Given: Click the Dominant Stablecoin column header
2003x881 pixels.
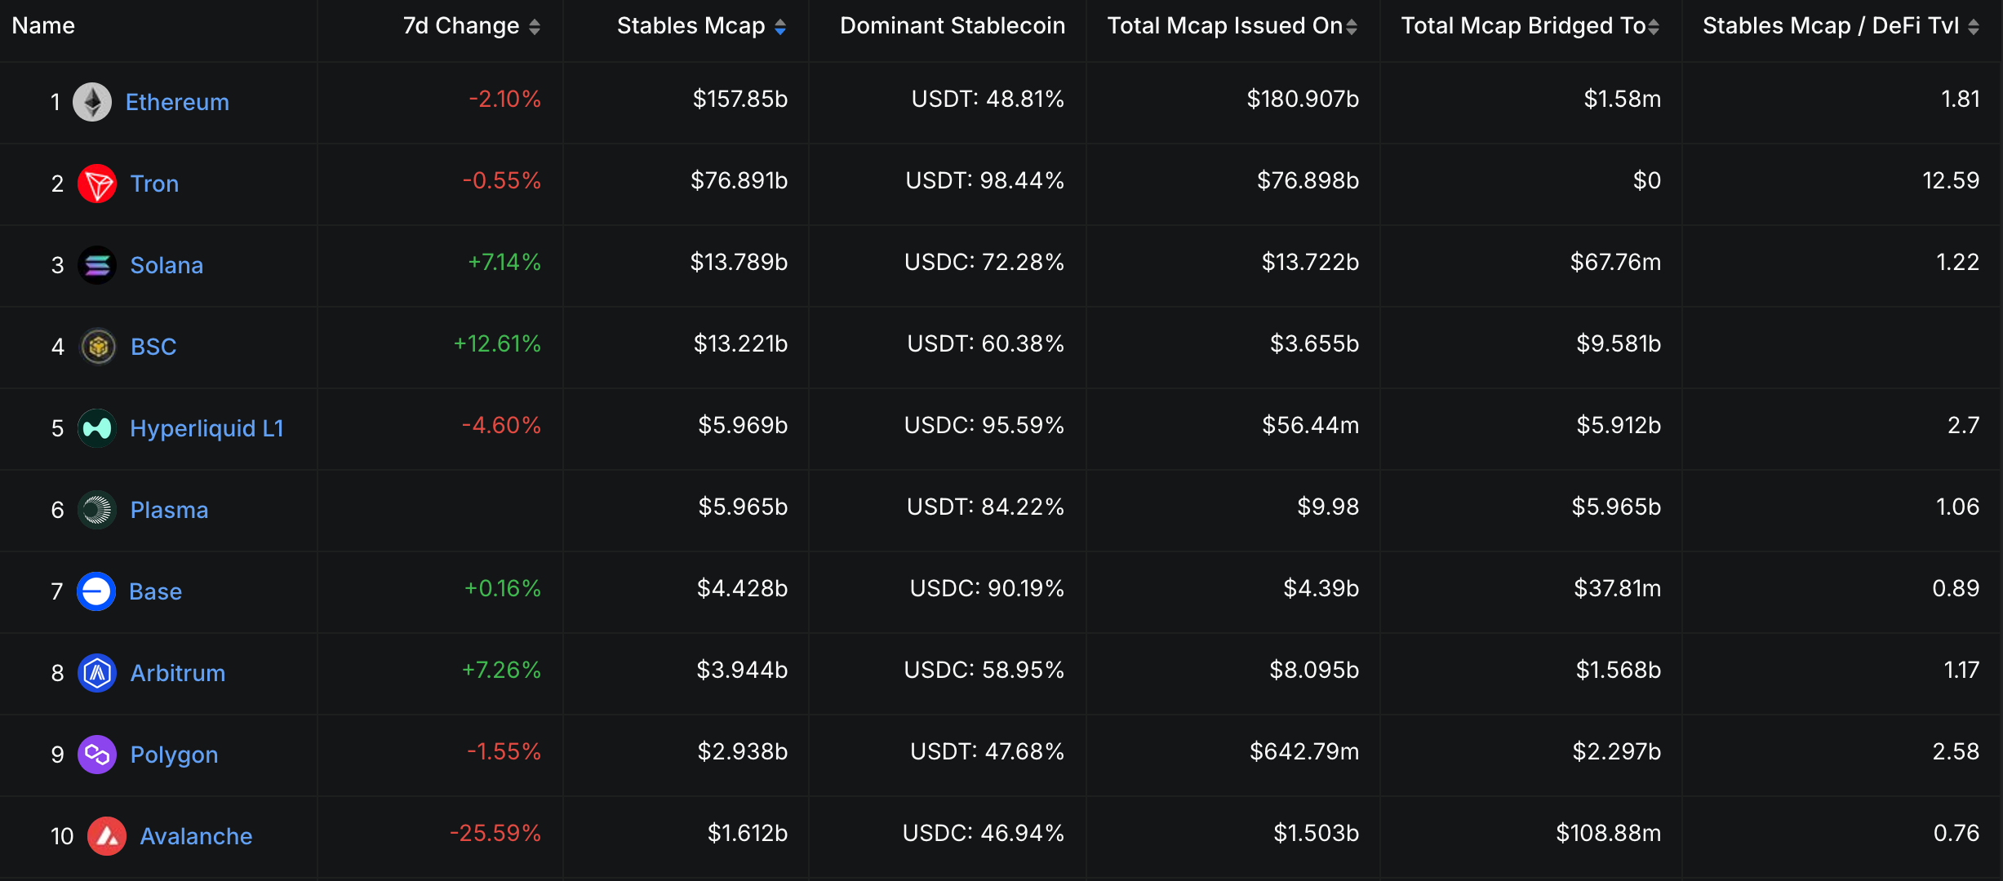Looking at the screenshot, I should point(953,25).
